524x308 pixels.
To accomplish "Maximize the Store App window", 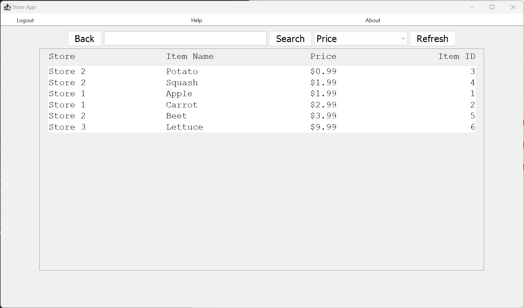I will click(492, 7).
